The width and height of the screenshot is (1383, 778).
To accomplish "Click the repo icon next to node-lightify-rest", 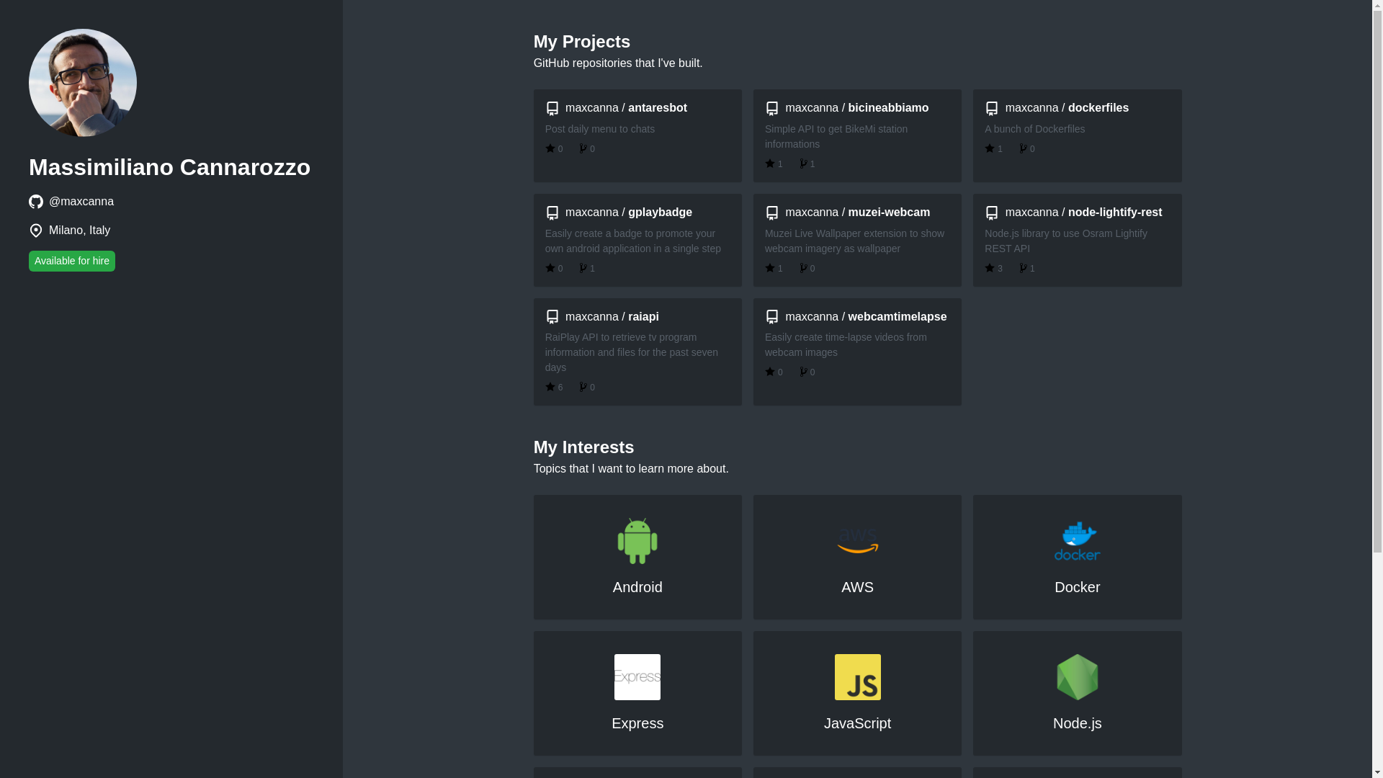I will pos(992,213).
